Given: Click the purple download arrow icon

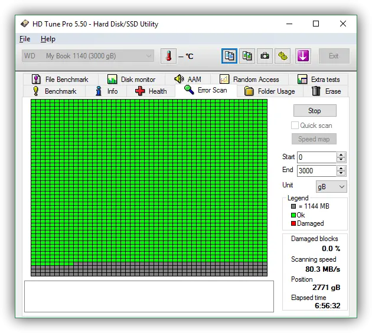Looking at the screenshot, I should [303, 56].
